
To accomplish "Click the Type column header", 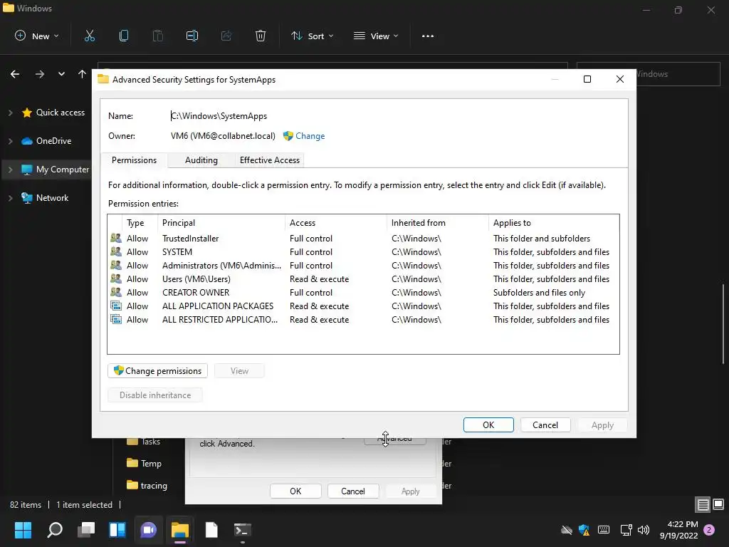I will pyautogui.click(x=140, y=223).
